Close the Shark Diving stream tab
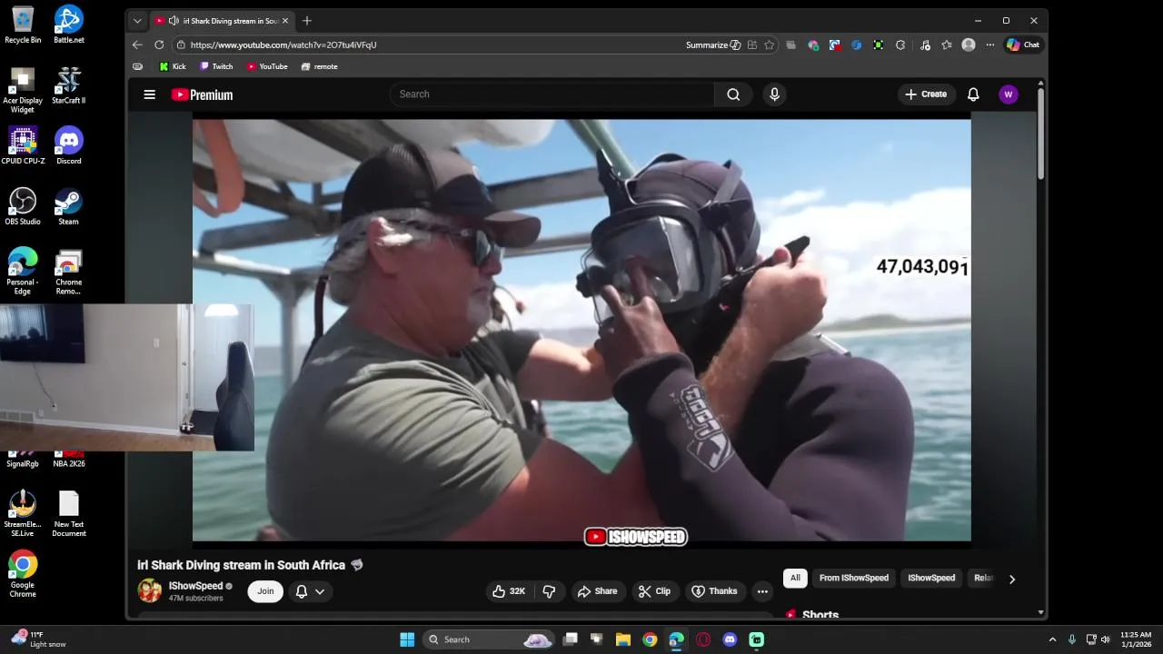This screenshot has height=654, width=1163. point(285,20)
